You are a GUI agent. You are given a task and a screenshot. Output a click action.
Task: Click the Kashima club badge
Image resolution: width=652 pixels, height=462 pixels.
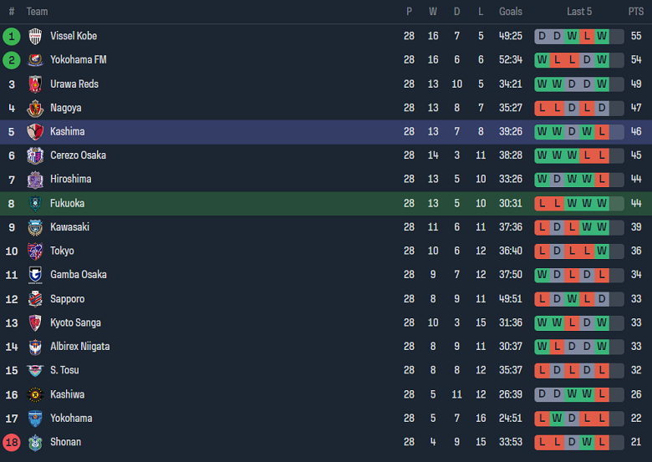pyautogui.click(x=35, y=132)
